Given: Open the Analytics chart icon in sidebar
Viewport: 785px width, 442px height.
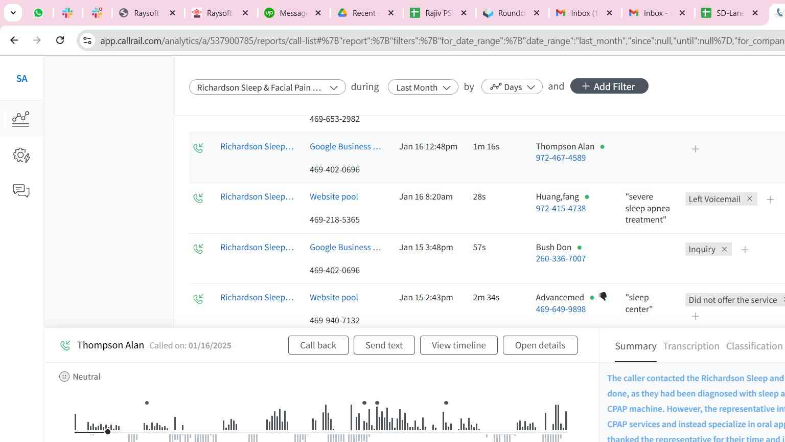Looking at the screenshot, I should tap(21, 119).
